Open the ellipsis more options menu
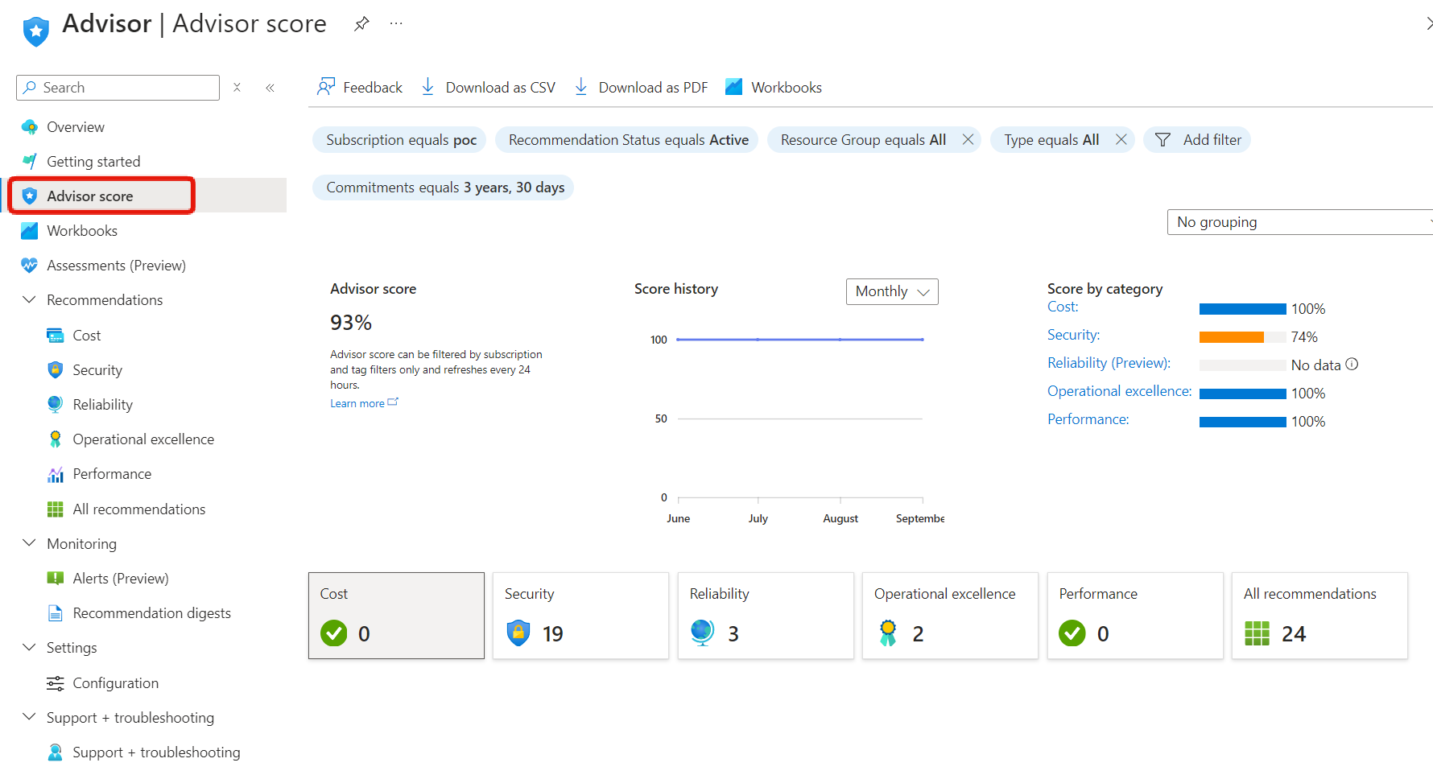The image size is (1433, 775). pyautogui.click(x=396, y=23)
